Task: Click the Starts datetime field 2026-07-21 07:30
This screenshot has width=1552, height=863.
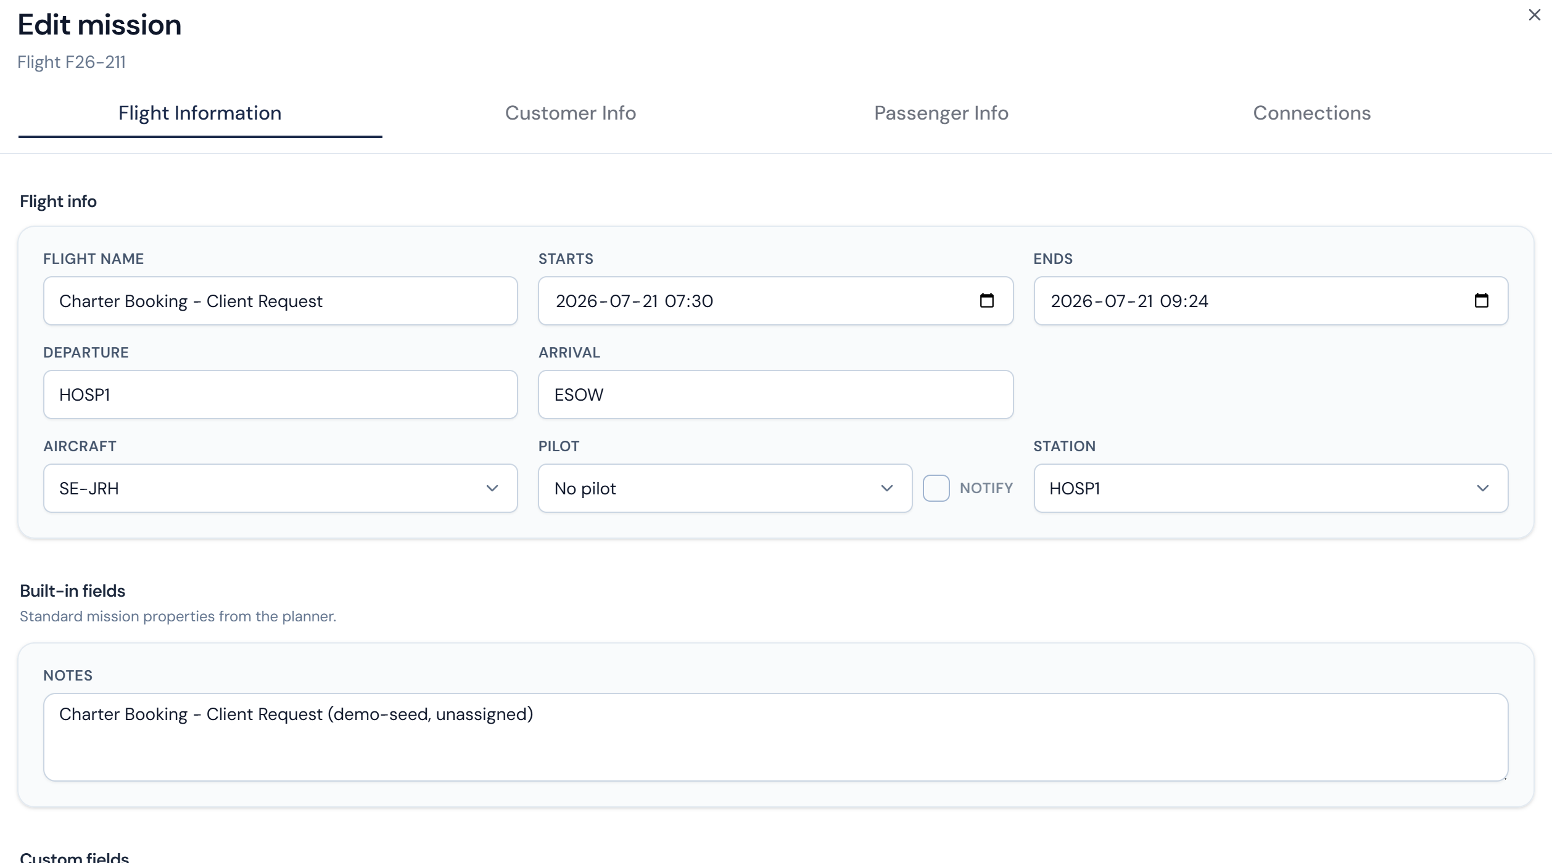Action: click(775, 301)
